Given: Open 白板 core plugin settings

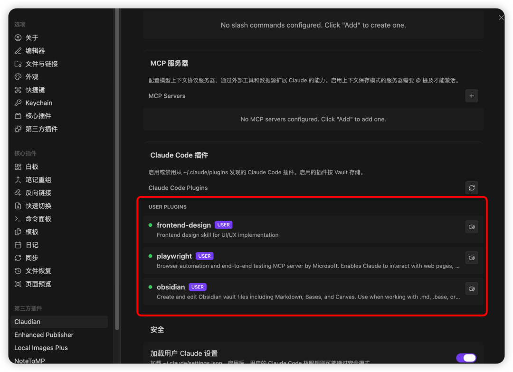Looking at the screenshot, I should click(32, 167).
